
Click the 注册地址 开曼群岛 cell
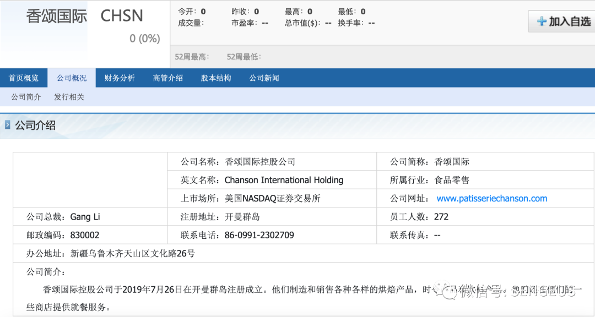272,216
